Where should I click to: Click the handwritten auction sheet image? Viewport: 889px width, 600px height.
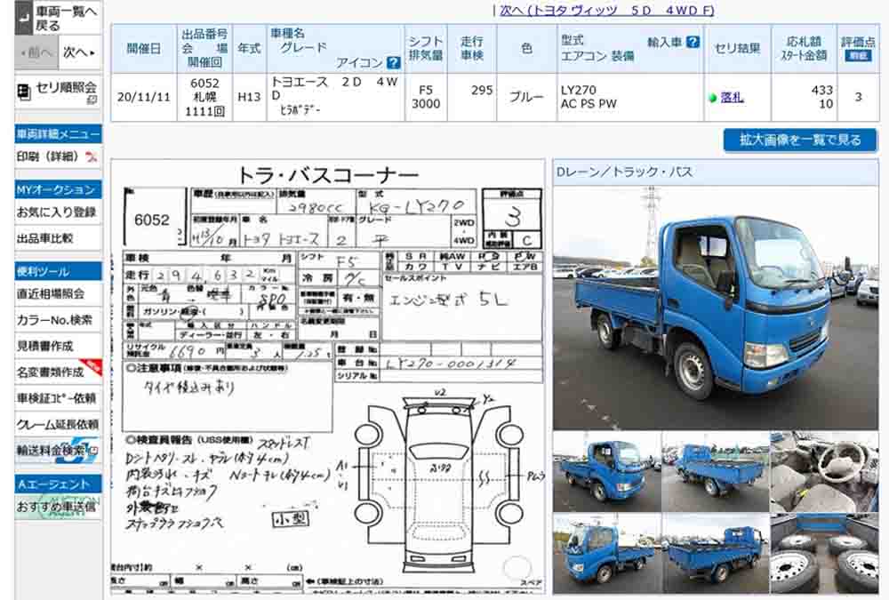tap(328, 377)
